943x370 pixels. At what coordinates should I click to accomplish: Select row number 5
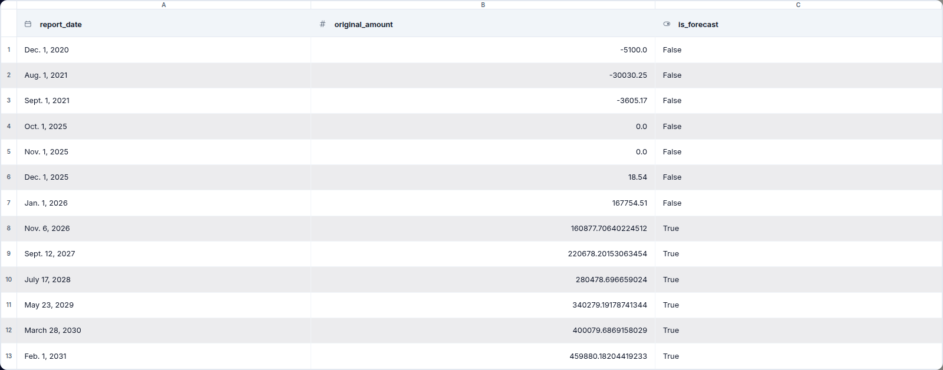click(9, 152)
